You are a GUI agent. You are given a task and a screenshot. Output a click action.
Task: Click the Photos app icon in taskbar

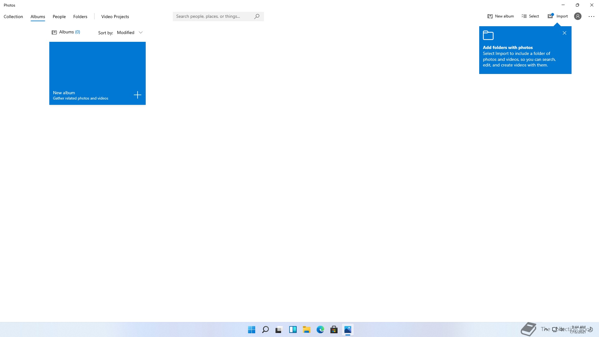pos(348,330)
